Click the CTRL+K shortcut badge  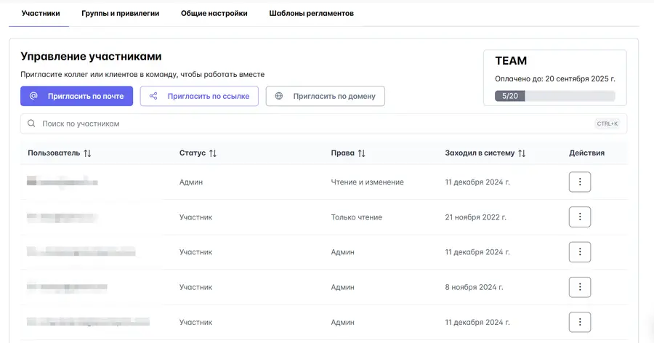pyautogui.click(x=607, y=124)
